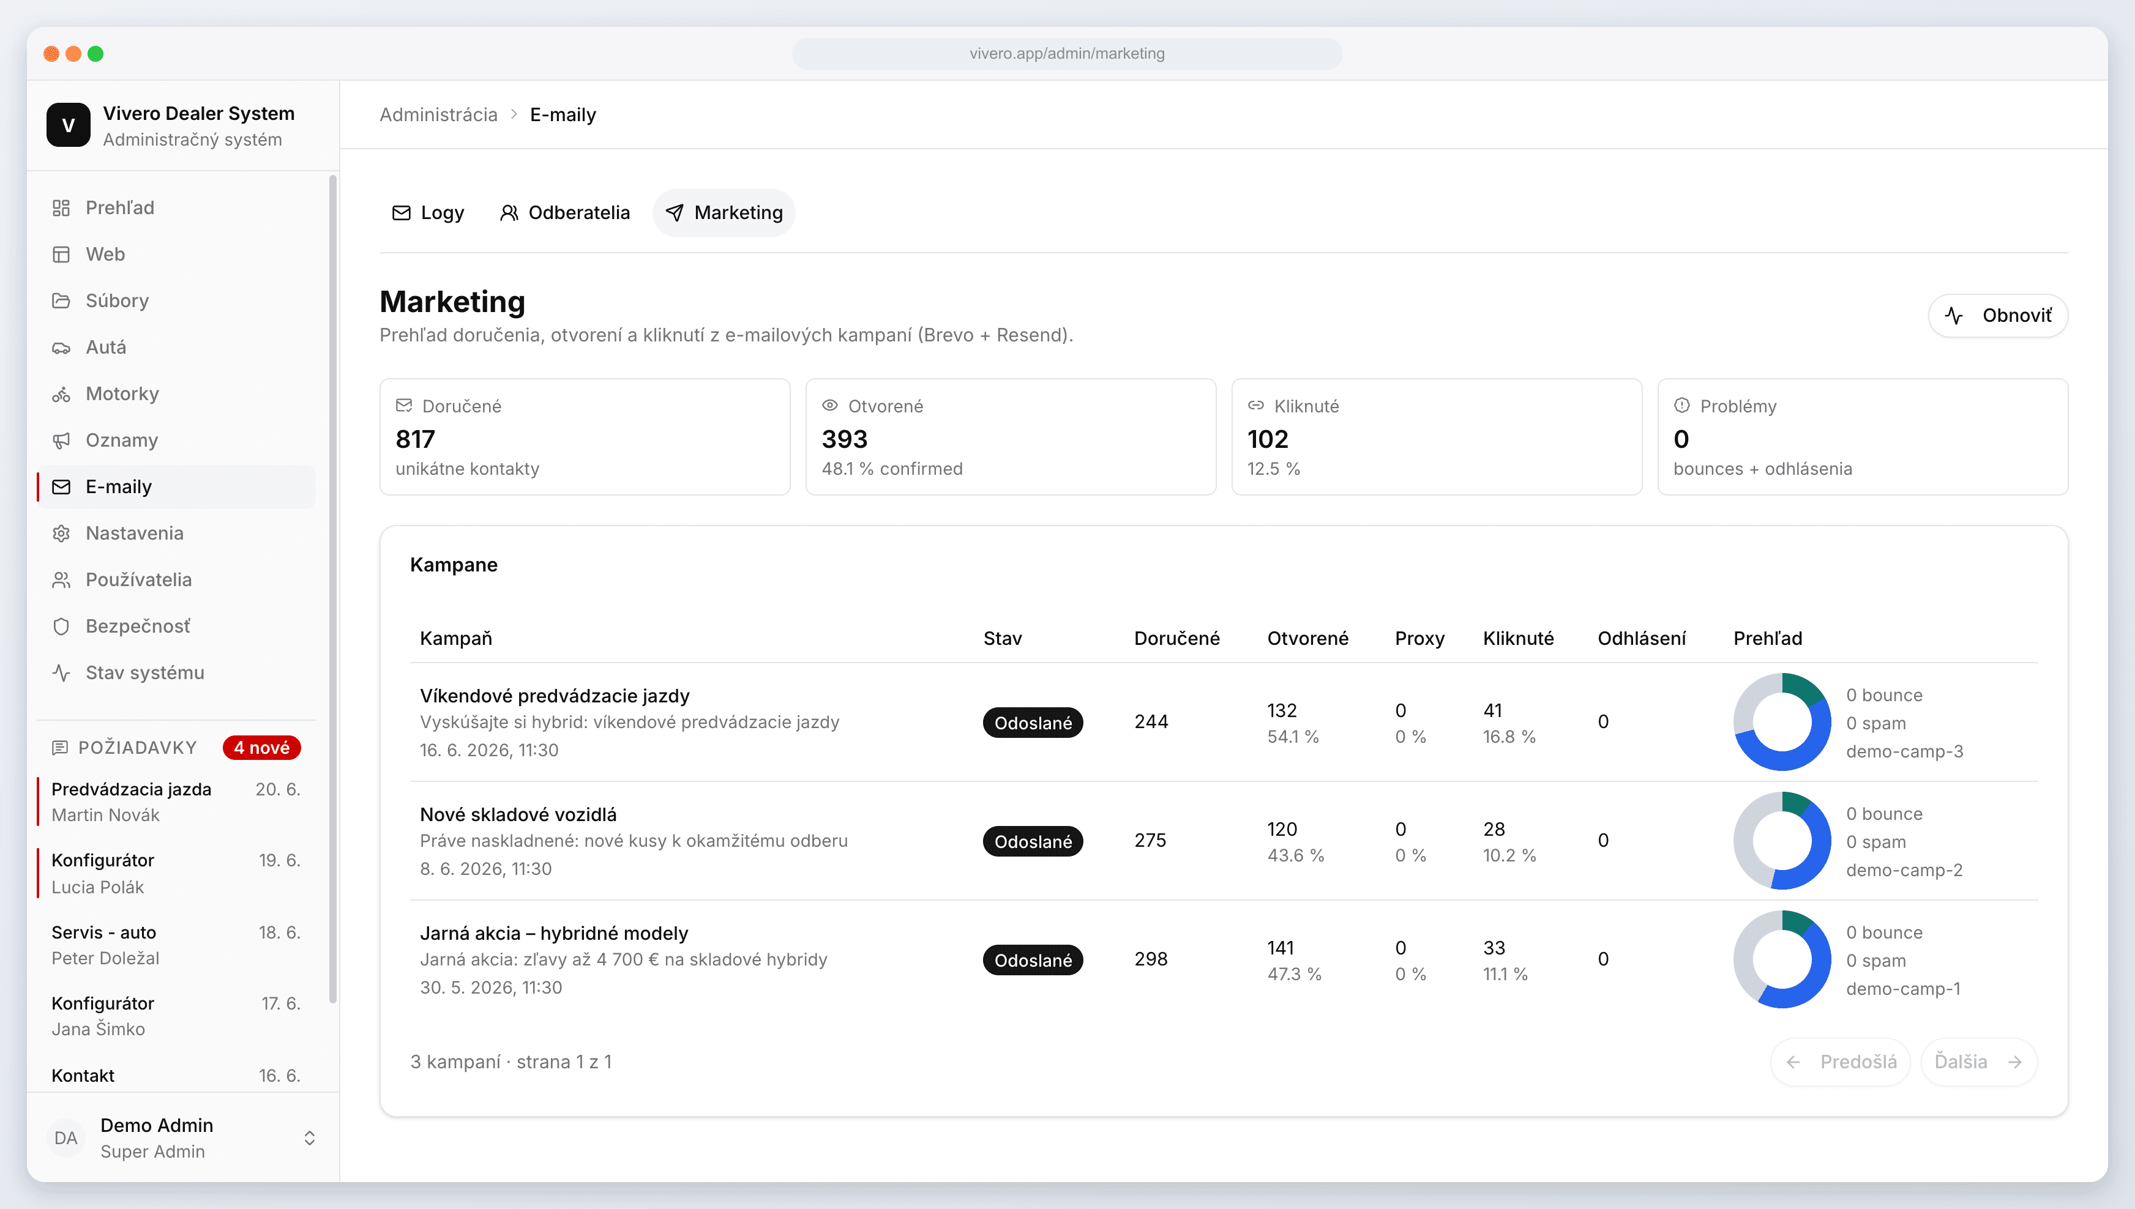Click the Kliknuté 102 statistics card
The width and height of the screenshot is (2135, 1209).
[1437, 437]
